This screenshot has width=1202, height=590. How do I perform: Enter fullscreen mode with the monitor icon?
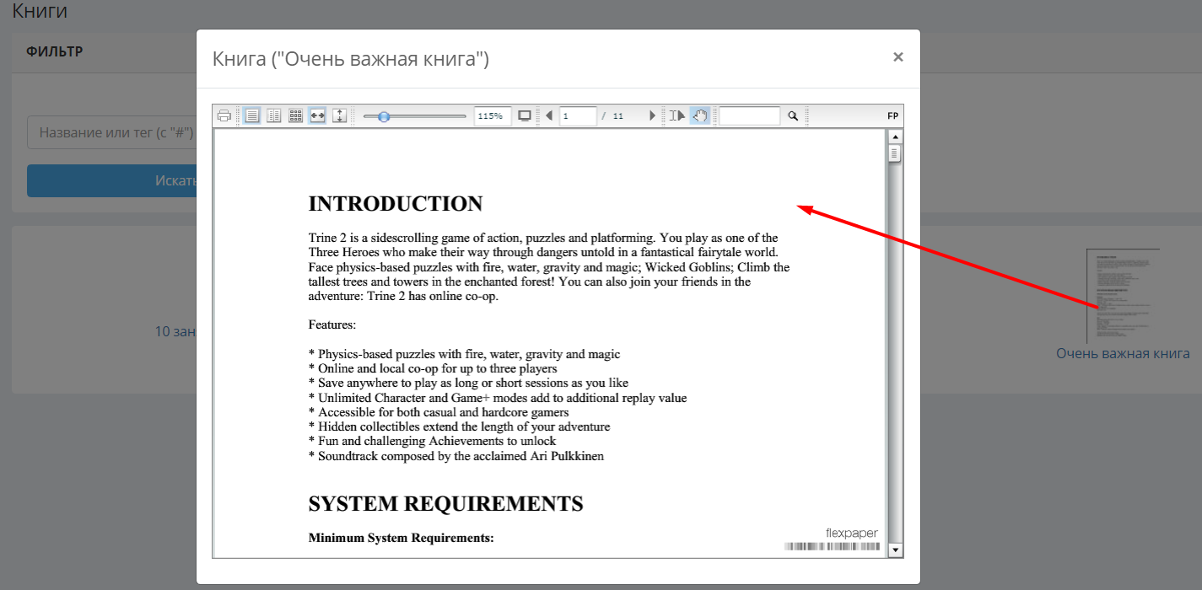click(525, 116)
